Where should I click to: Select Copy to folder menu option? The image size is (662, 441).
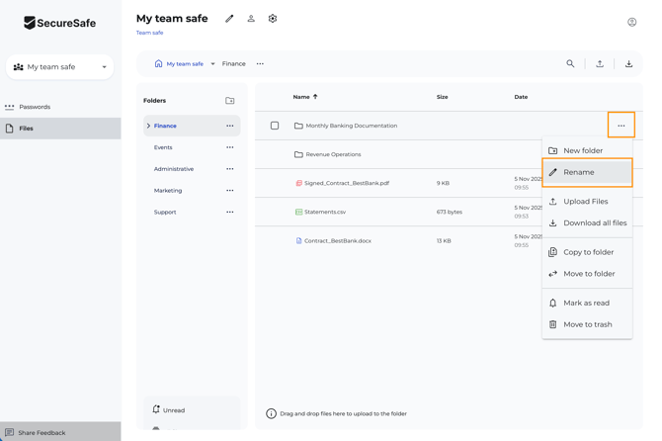tap(587, 252)
